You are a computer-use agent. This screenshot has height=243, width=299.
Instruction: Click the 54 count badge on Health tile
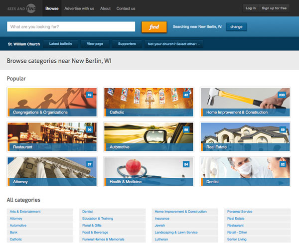[x=186, y=164]
